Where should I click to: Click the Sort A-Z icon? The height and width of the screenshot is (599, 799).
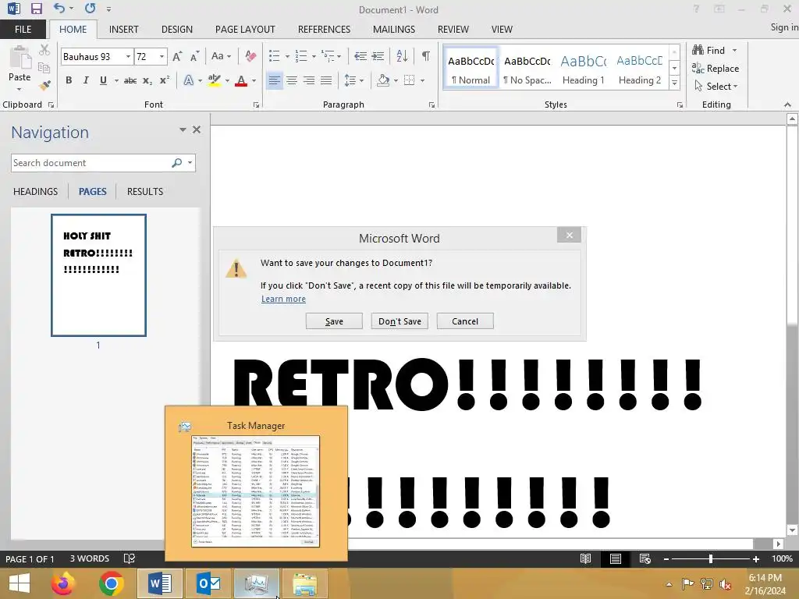tap(402, 56)
